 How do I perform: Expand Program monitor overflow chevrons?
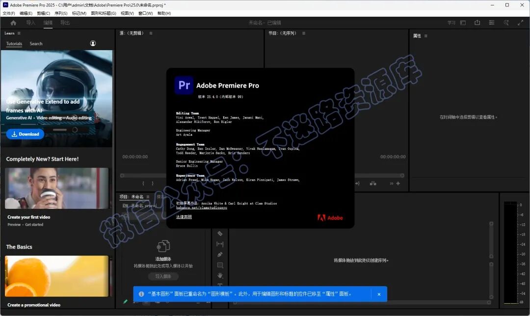click(392, 183)
